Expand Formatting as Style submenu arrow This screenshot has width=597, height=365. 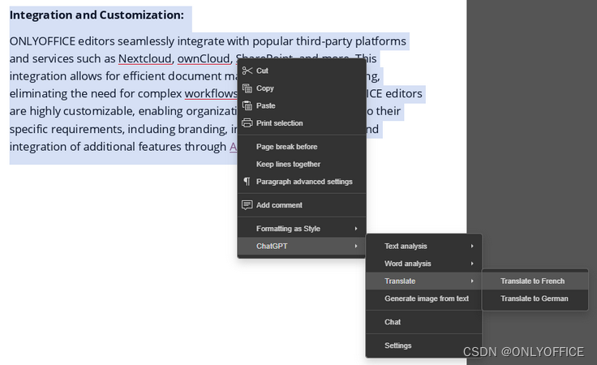pos(356,229)
